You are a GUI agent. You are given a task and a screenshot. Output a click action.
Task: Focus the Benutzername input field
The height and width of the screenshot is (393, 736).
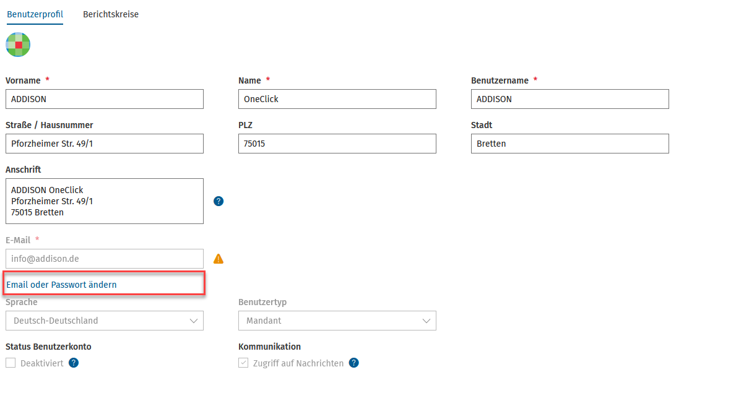[x=570, y=99]
